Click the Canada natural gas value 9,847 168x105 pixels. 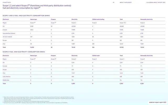click(32, 30)
